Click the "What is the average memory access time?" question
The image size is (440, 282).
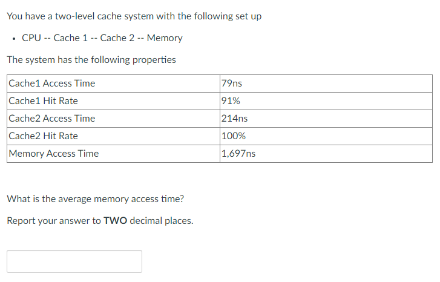pos(96,199)
